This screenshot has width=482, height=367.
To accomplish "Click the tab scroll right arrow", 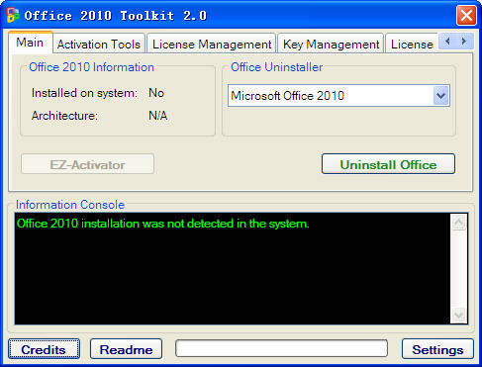I will [x=464, y=42].
